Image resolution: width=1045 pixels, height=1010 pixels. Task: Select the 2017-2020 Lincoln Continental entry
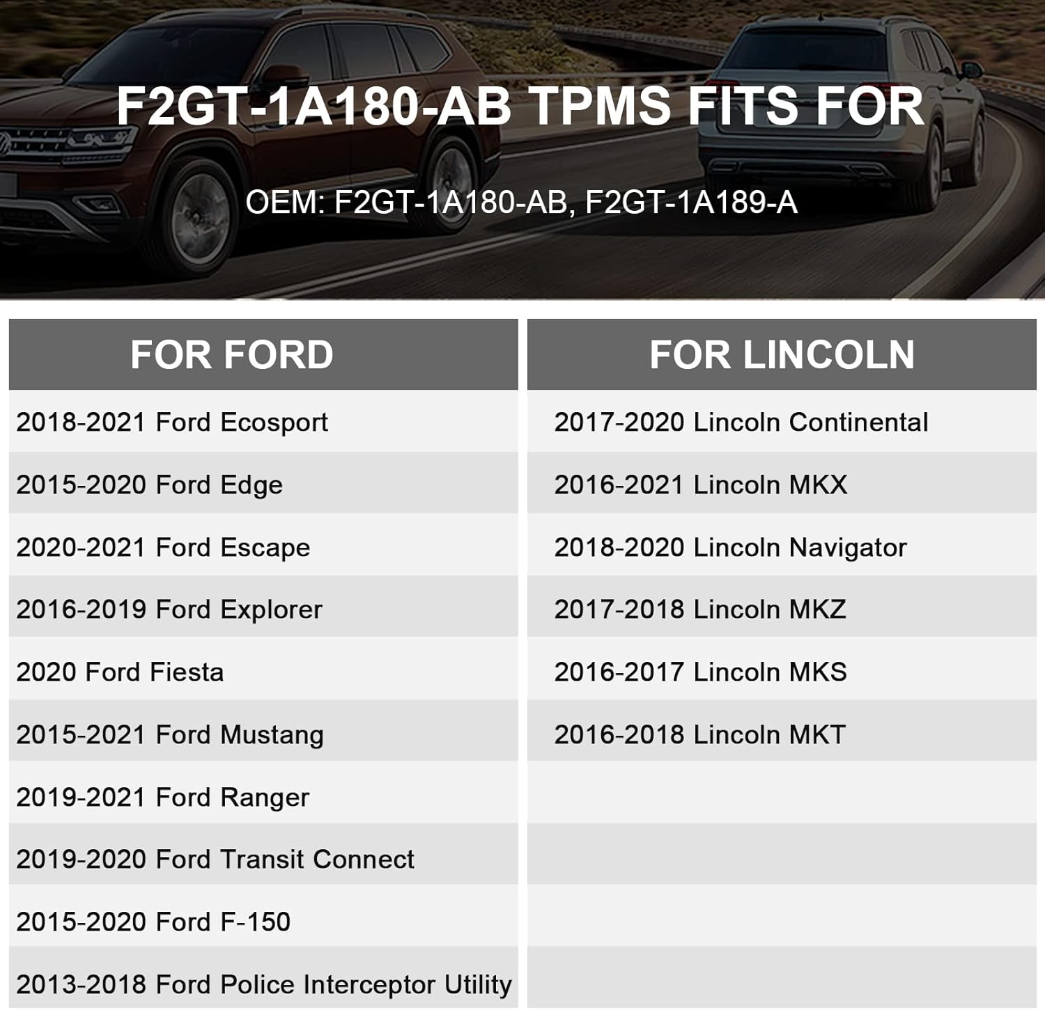741,423
